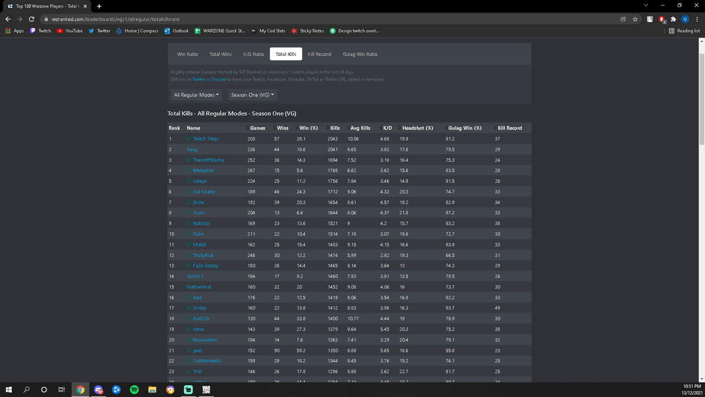Open Streamlabs icon on taskbar
Screen dimensions: 705x397
click(188, 389)
